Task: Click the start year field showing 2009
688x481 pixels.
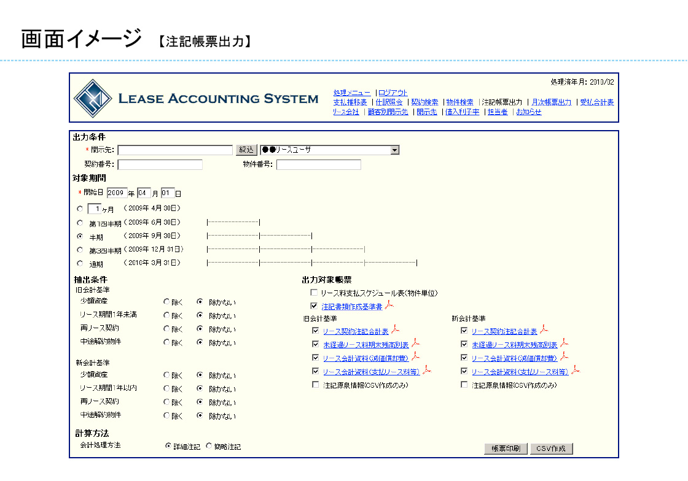Action: pos(117,193)
